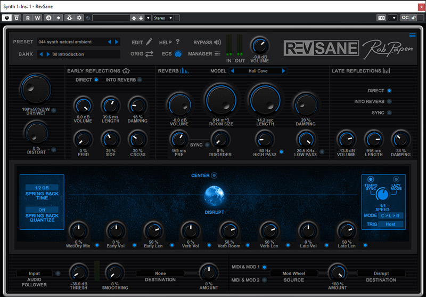Click the Edit pencil icon

(149, 42)
